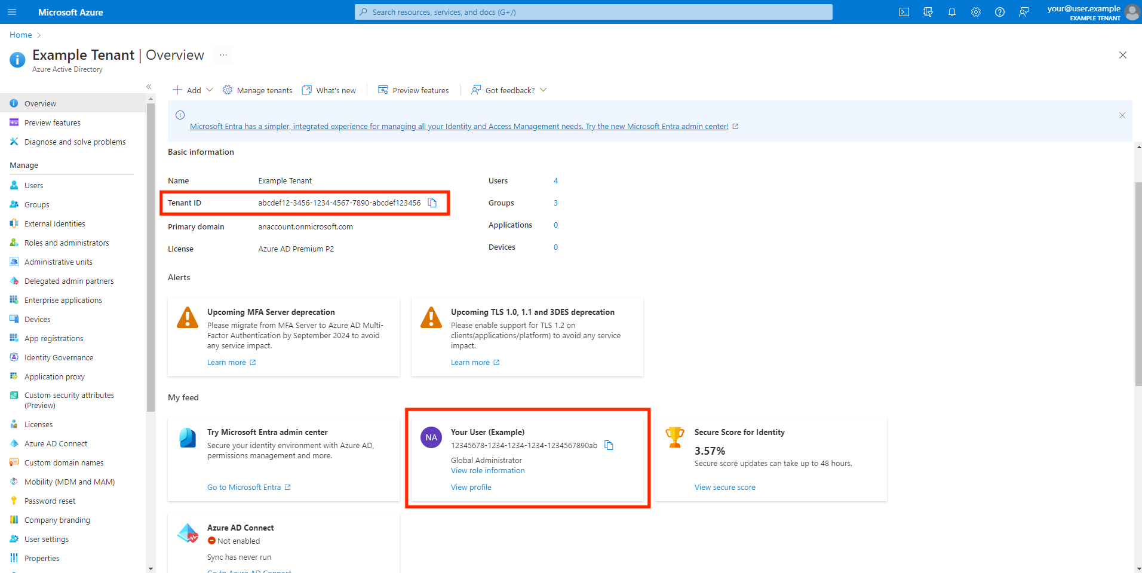Image resolution: width=1142 pixels, height=573 pixels.
Task: Copy the Tenant ID value
Action: coord(432,203)
